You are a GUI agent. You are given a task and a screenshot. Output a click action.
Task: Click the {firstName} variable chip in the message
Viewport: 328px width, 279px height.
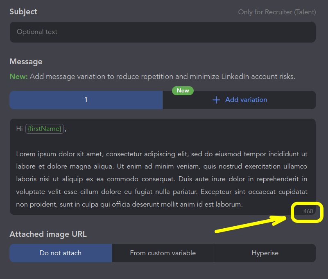(x=45, y=129)
